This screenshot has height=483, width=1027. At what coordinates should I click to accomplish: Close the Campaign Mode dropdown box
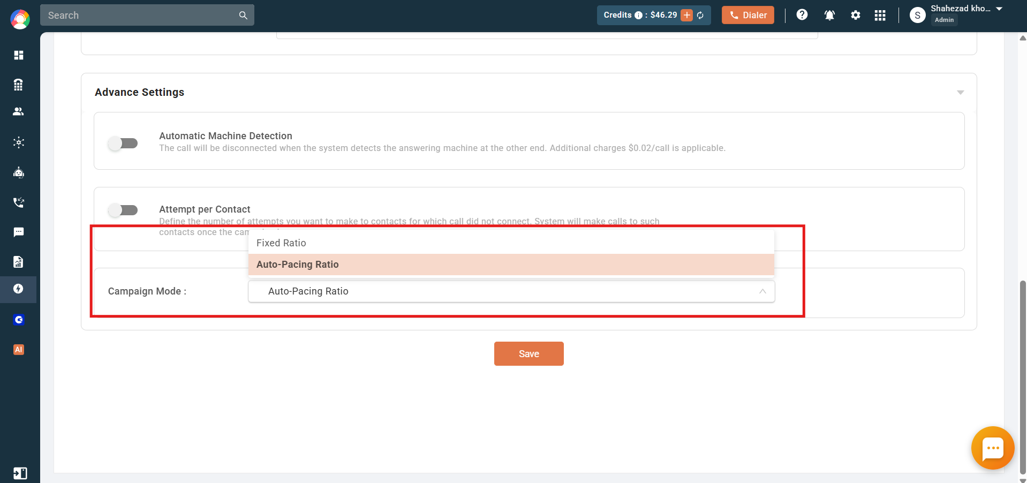[x=511, y=291]
